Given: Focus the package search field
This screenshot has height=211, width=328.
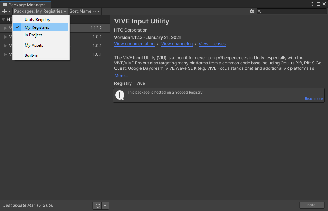Looking at the screenshot, I should (x=291, y=11).
